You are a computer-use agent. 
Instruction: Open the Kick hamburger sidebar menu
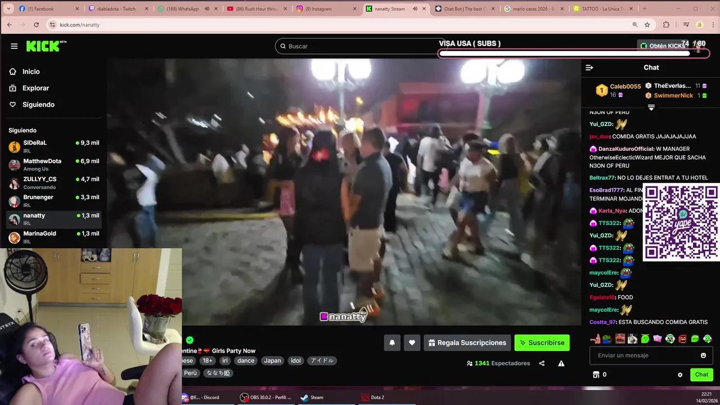tap(14, 46)
